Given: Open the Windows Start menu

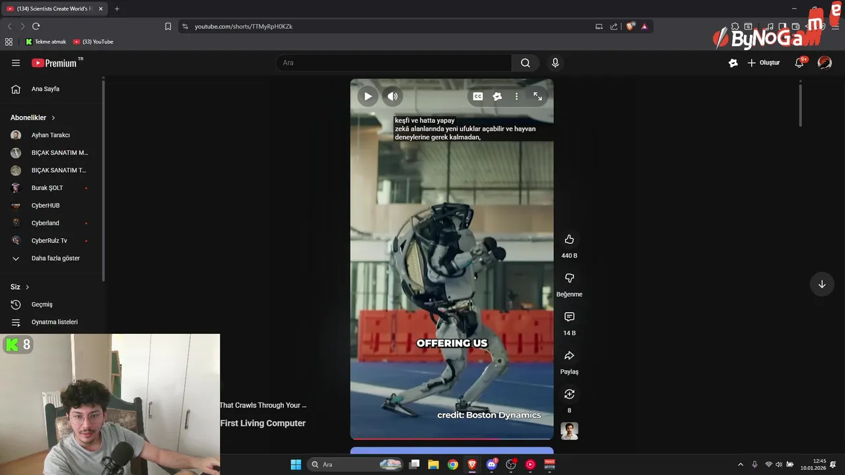Looking at the screenshot, I should click(x=296, y=464).
